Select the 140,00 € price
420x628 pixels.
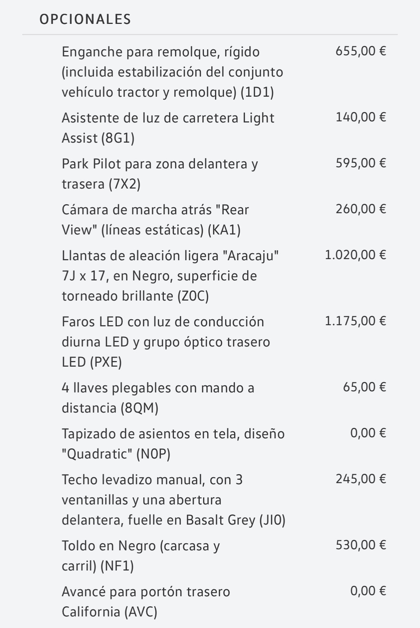click(361, 117)
